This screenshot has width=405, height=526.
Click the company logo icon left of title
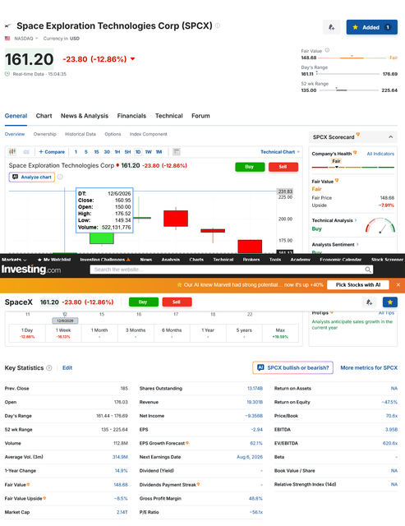point(8,25)
